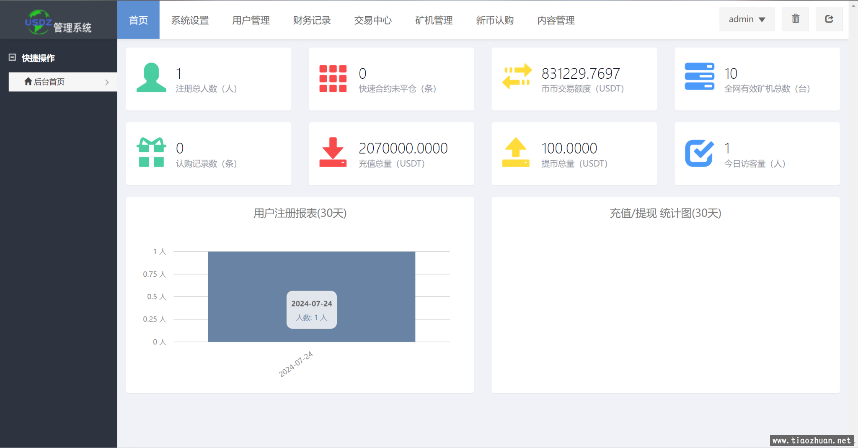Open the admin dropdown menu
The image size is (858, 448).
pyautogui.click(x=747, y=18)
